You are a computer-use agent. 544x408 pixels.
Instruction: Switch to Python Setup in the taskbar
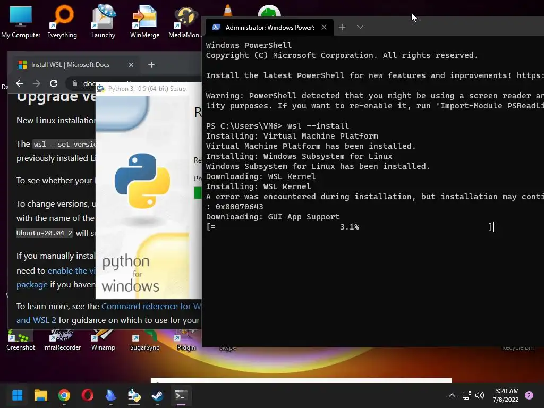134,395
